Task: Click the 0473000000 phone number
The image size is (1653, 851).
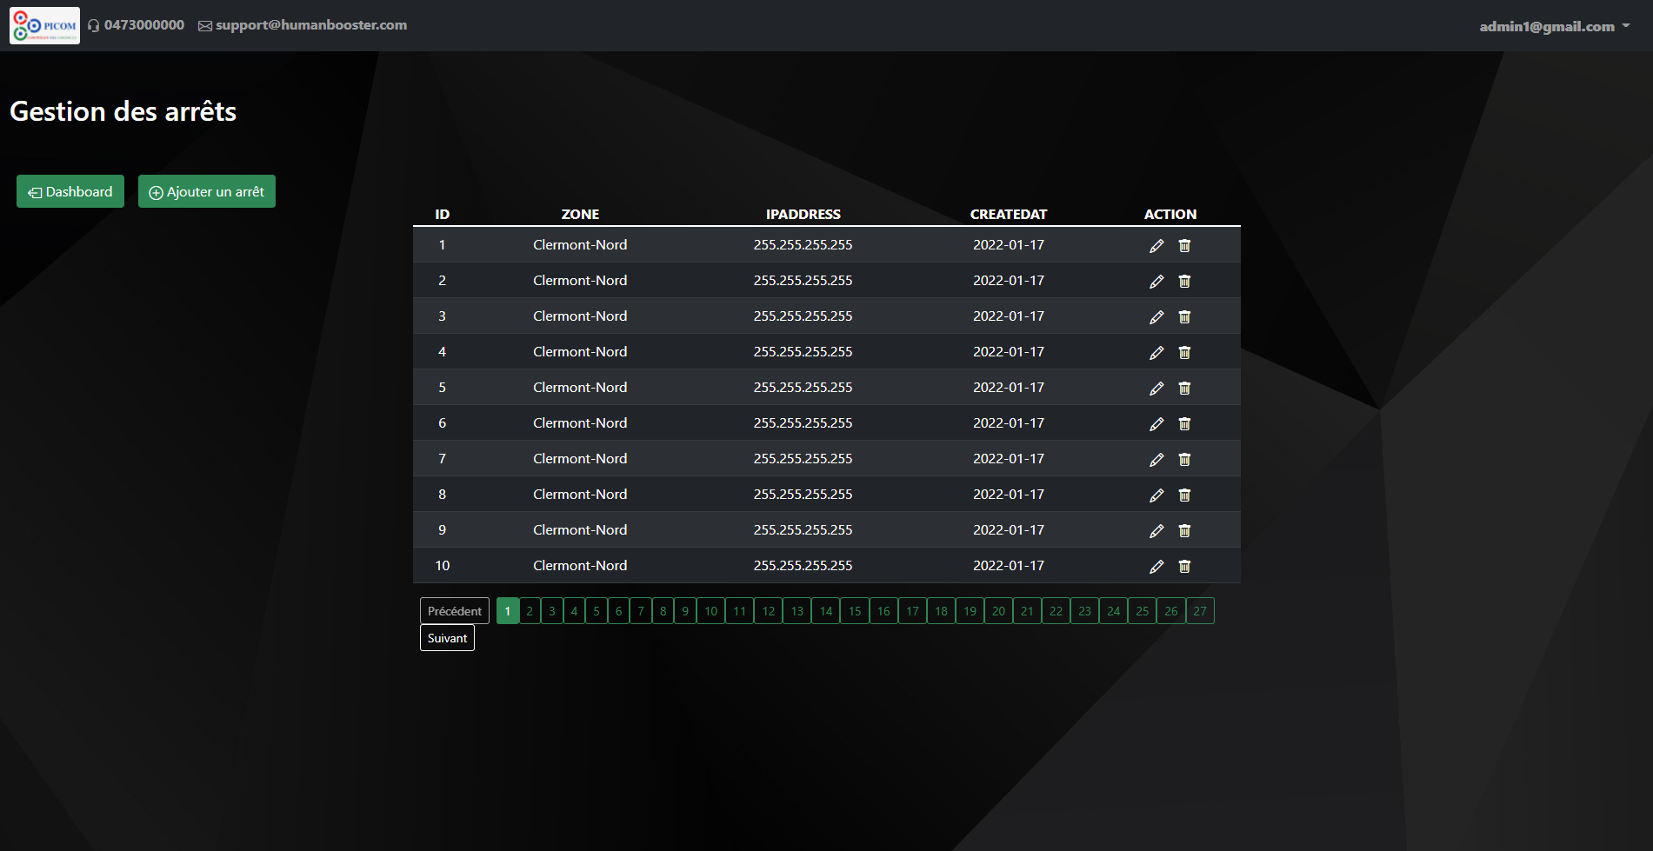Action: (x=143, y=25)
